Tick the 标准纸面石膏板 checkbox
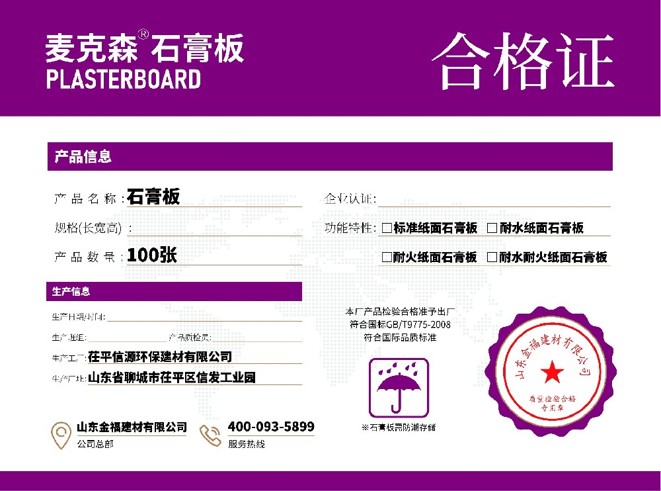This screenshot has width=661, height=491. [x=387, y=228]
